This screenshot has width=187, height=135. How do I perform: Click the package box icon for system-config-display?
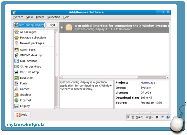pos(69,27)
